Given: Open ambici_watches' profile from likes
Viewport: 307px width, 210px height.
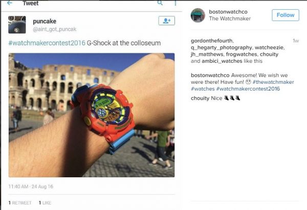Looking at the screenshot, I should point(222,61).
